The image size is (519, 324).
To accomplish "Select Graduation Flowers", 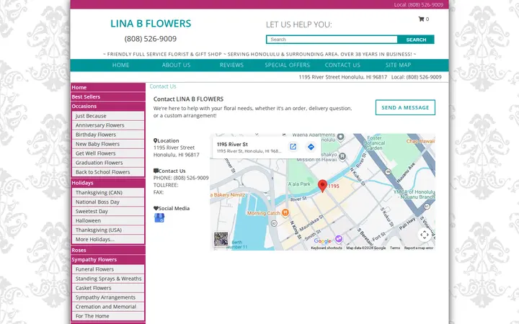I will pyautogui.click(x=108, y=163).
